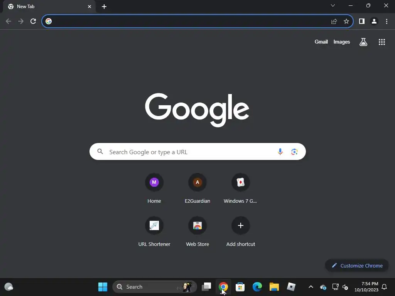
Task: Select the New Tab tab
Action: tap(49, 7)
